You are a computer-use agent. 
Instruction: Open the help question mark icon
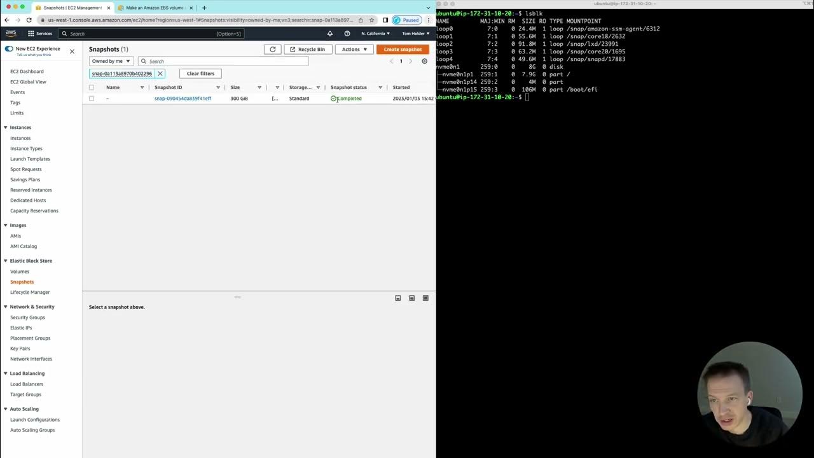pos(347,33)
